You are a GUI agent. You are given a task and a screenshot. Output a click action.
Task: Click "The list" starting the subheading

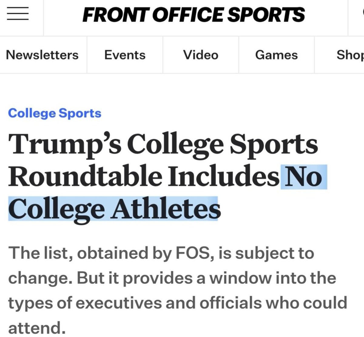coord(40,253)
